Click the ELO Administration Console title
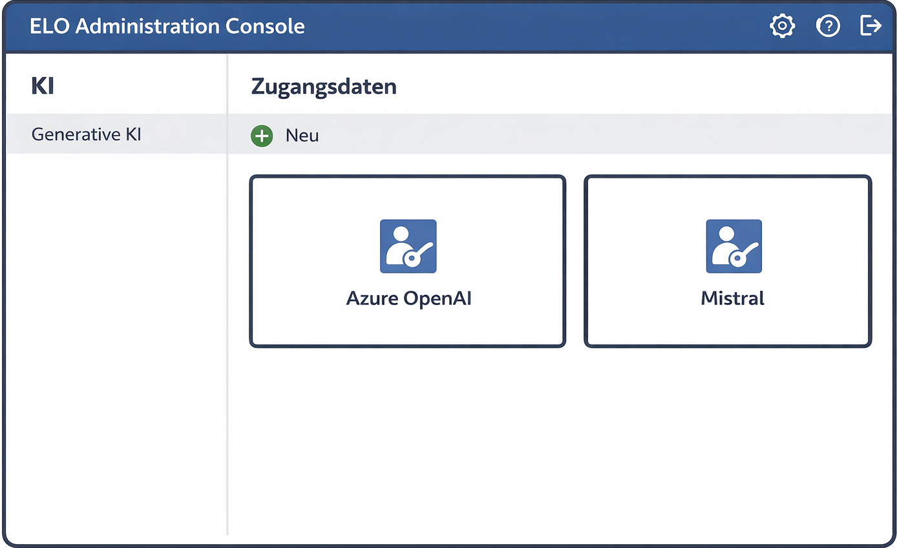This screenshot has height=548, width=897. (x=167, y=26)
